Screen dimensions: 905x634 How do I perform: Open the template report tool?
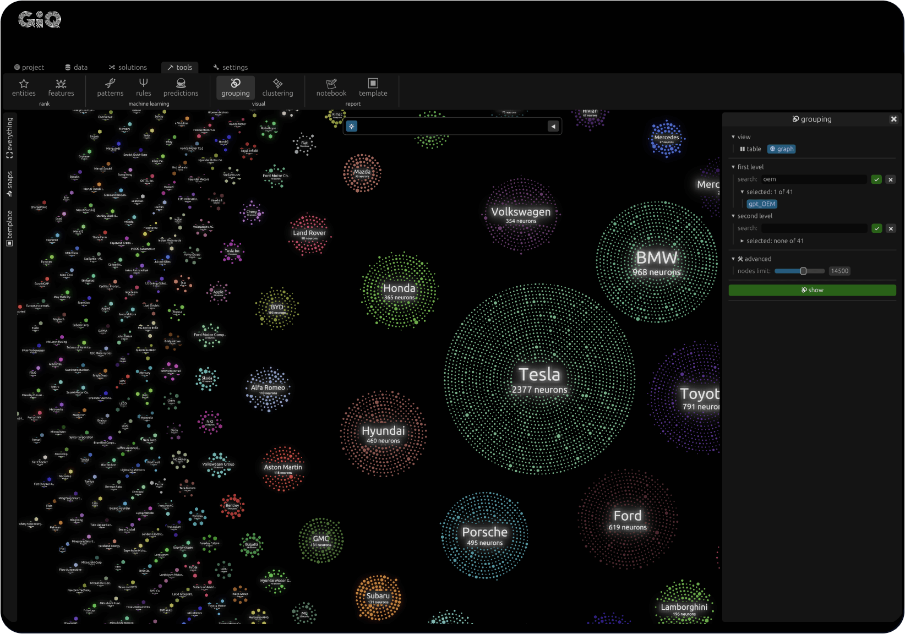coord(373,88)
